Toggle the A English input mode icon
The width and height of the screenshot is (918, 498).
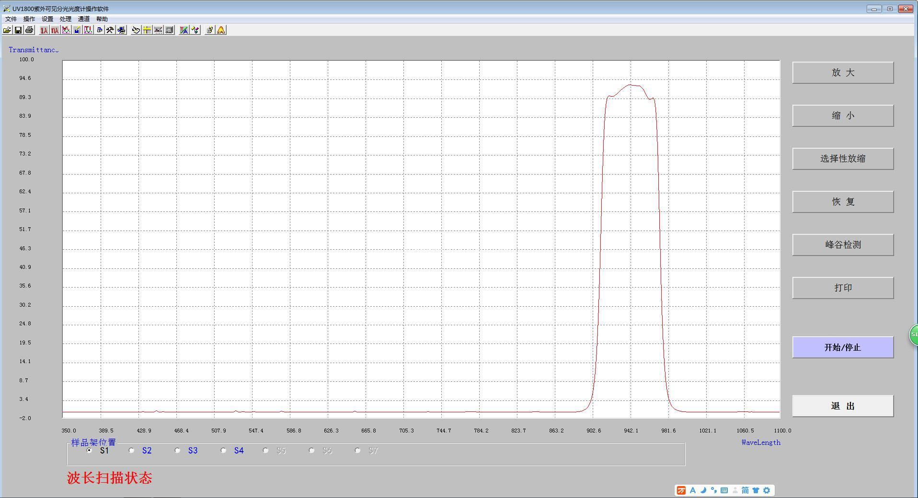pyautogui.click(x=693, y=490)
